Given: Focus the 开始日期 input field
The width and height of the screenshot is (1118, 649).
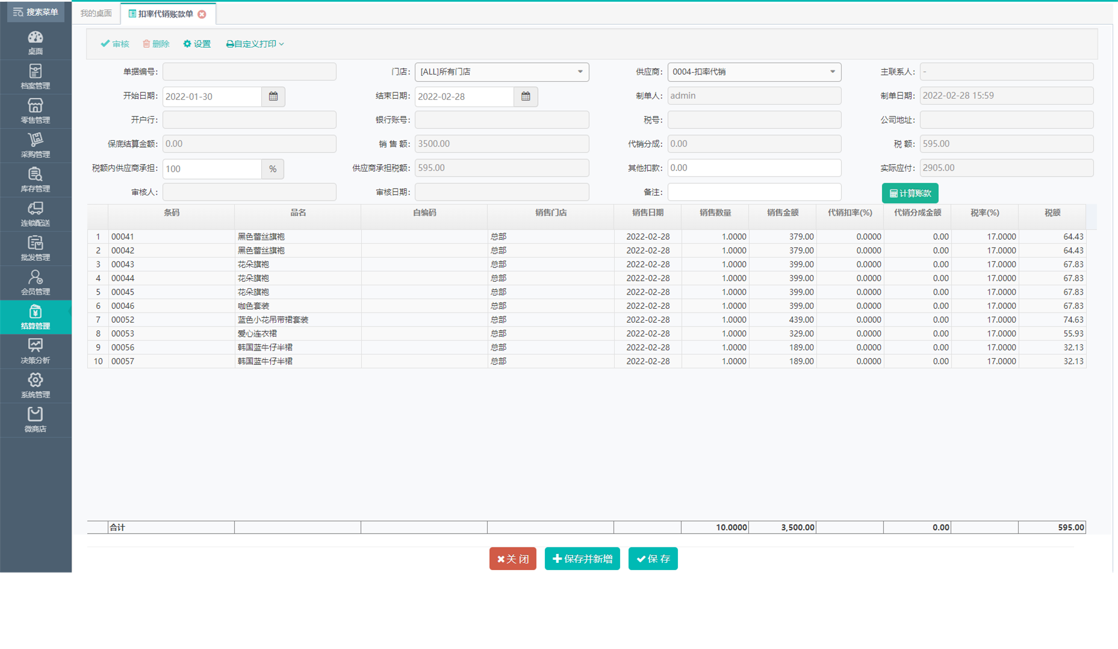Looking at the screenshot, I should pos(212,96).
